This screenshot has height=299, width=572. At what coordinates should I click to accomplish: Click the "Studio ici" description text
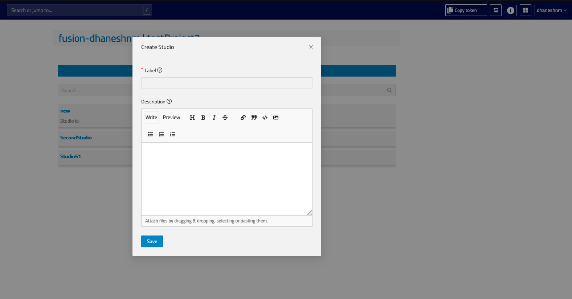pyautogui.click(x=70, y=121)
